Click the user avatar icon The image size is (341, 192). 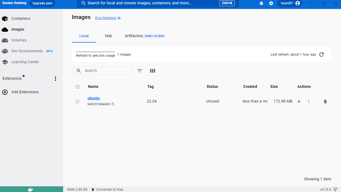pos(298,3)
